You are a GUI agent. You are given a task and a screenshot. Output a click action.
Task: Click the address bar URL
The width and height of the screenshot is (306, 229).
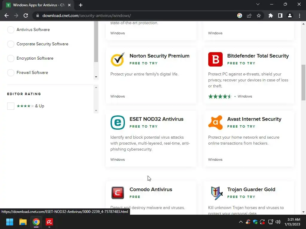tap(87, 16)
